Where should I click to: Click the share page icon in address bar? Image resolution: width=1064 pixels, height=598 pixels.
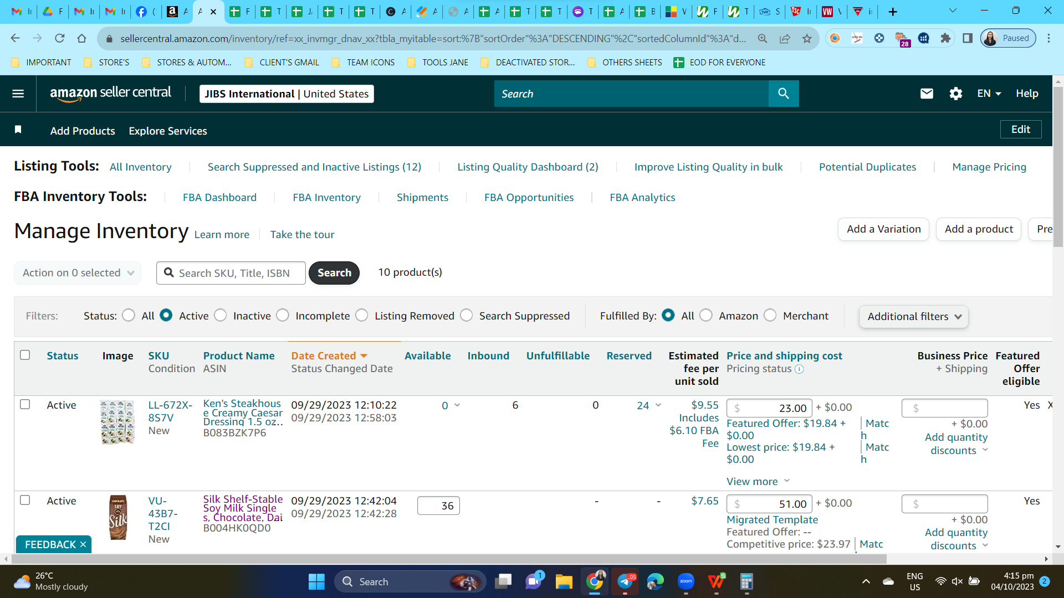(785, 38)
